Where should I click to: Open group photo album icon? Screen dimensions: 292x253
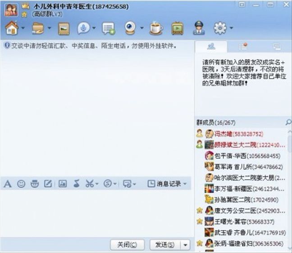point(64,29)
